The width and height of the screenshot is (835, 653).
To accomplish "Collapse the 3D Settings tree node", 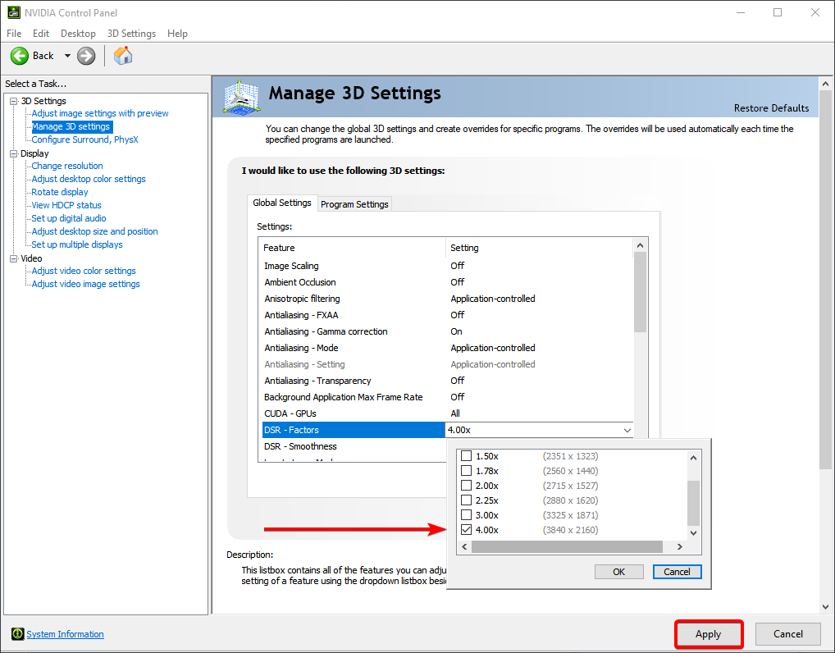I will tap(14, 101).
